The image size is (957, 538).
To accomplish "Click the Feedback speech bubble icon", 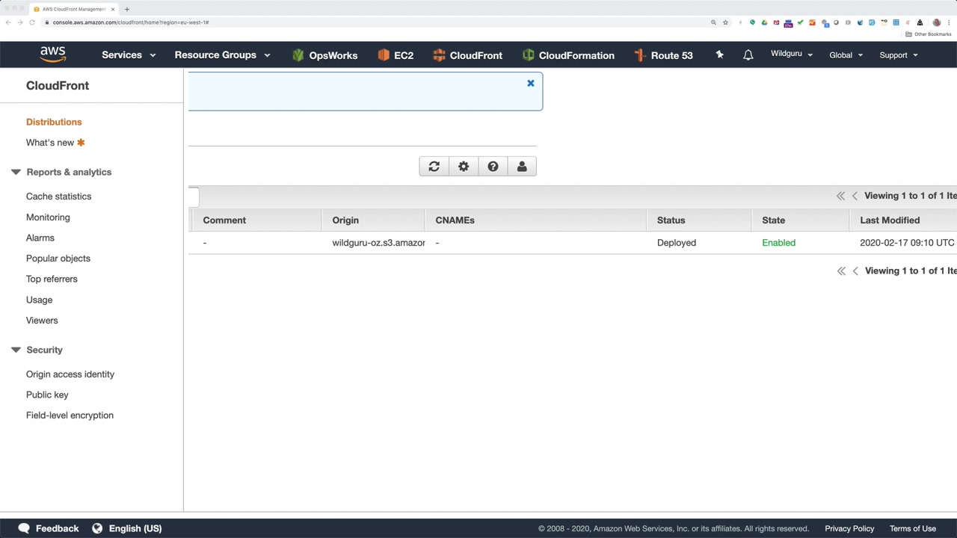I will (x=24, y=528).
